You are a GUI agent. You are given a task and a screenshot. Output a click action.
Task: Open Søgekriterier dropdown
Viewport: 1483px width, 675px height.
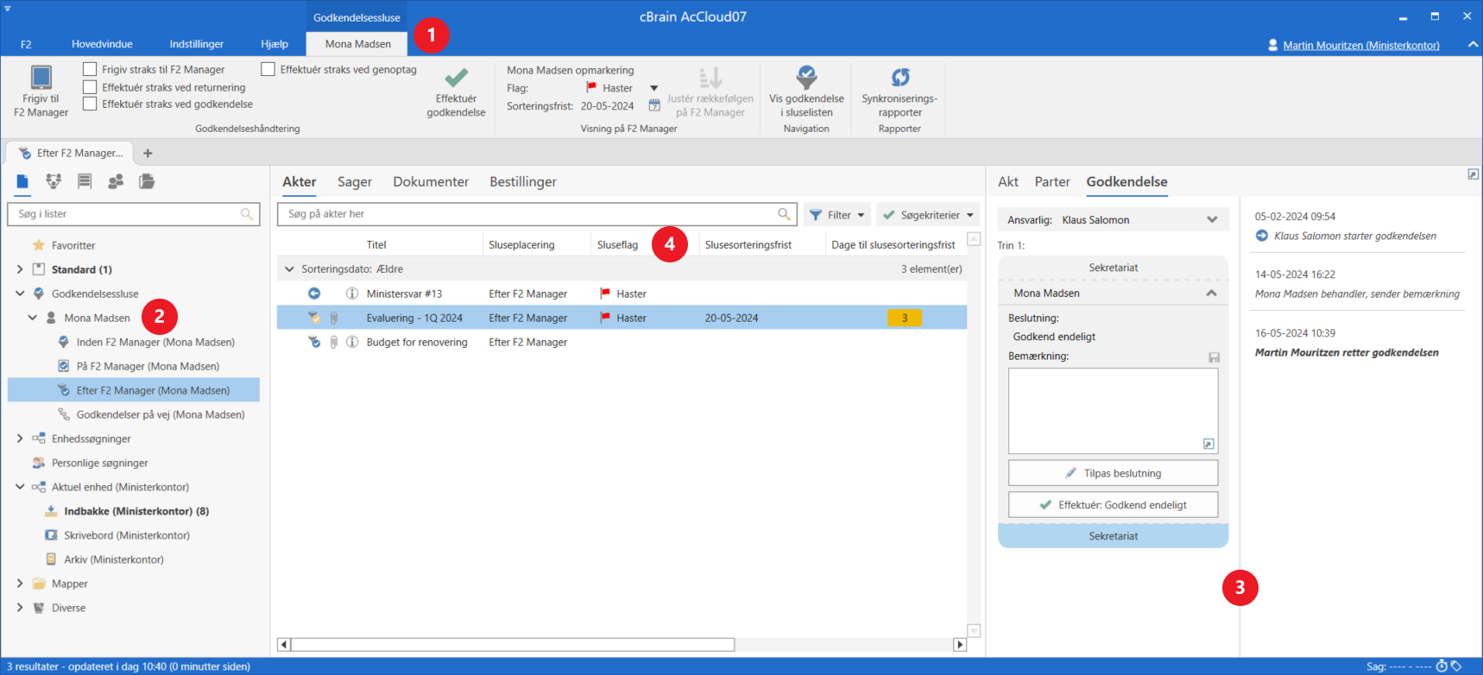point(928,215)
